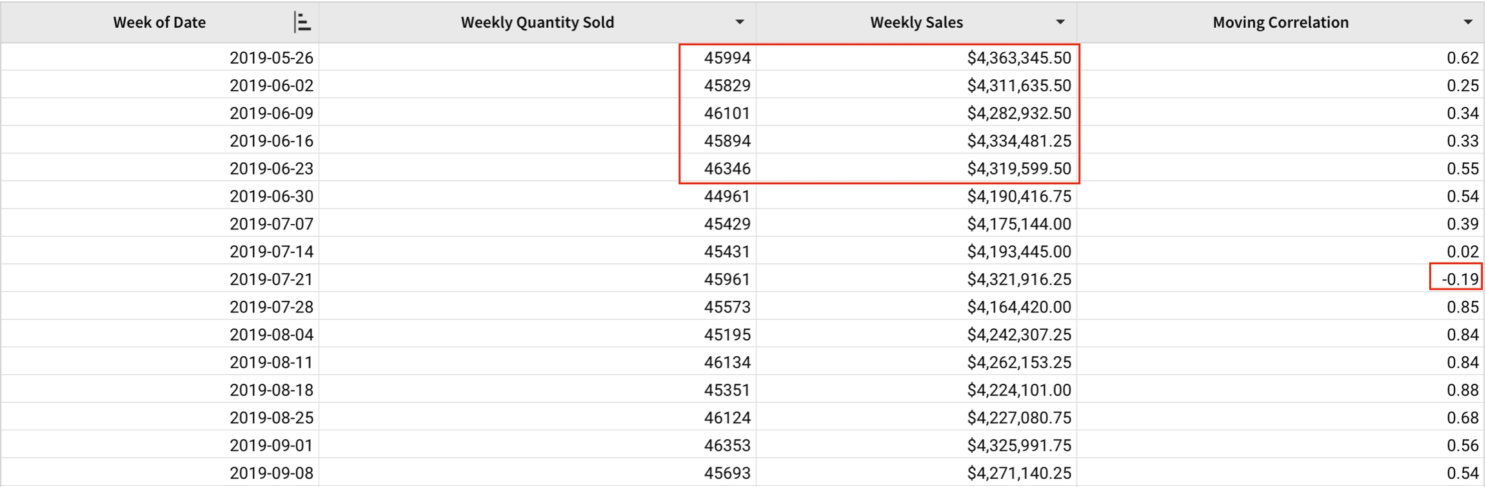Select the Week of Date column header
Viewport: 1486px width, 487px height.
(x=159, y=23)
